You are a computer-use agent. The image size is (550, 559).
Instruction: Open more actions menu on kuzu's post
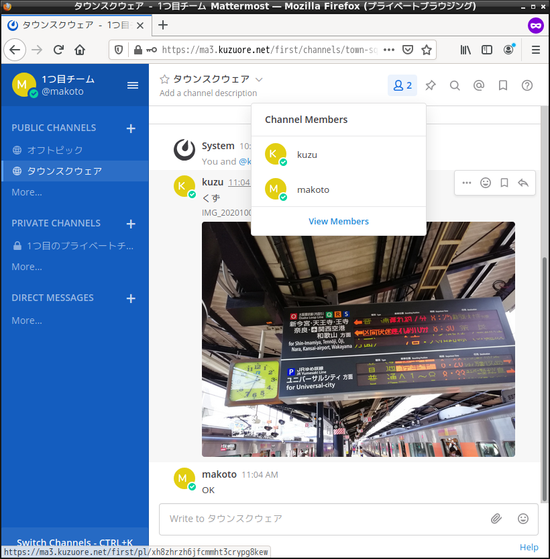click(467, 183)
